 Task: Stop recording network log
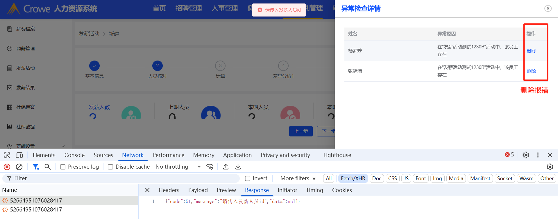coord(7,167)
